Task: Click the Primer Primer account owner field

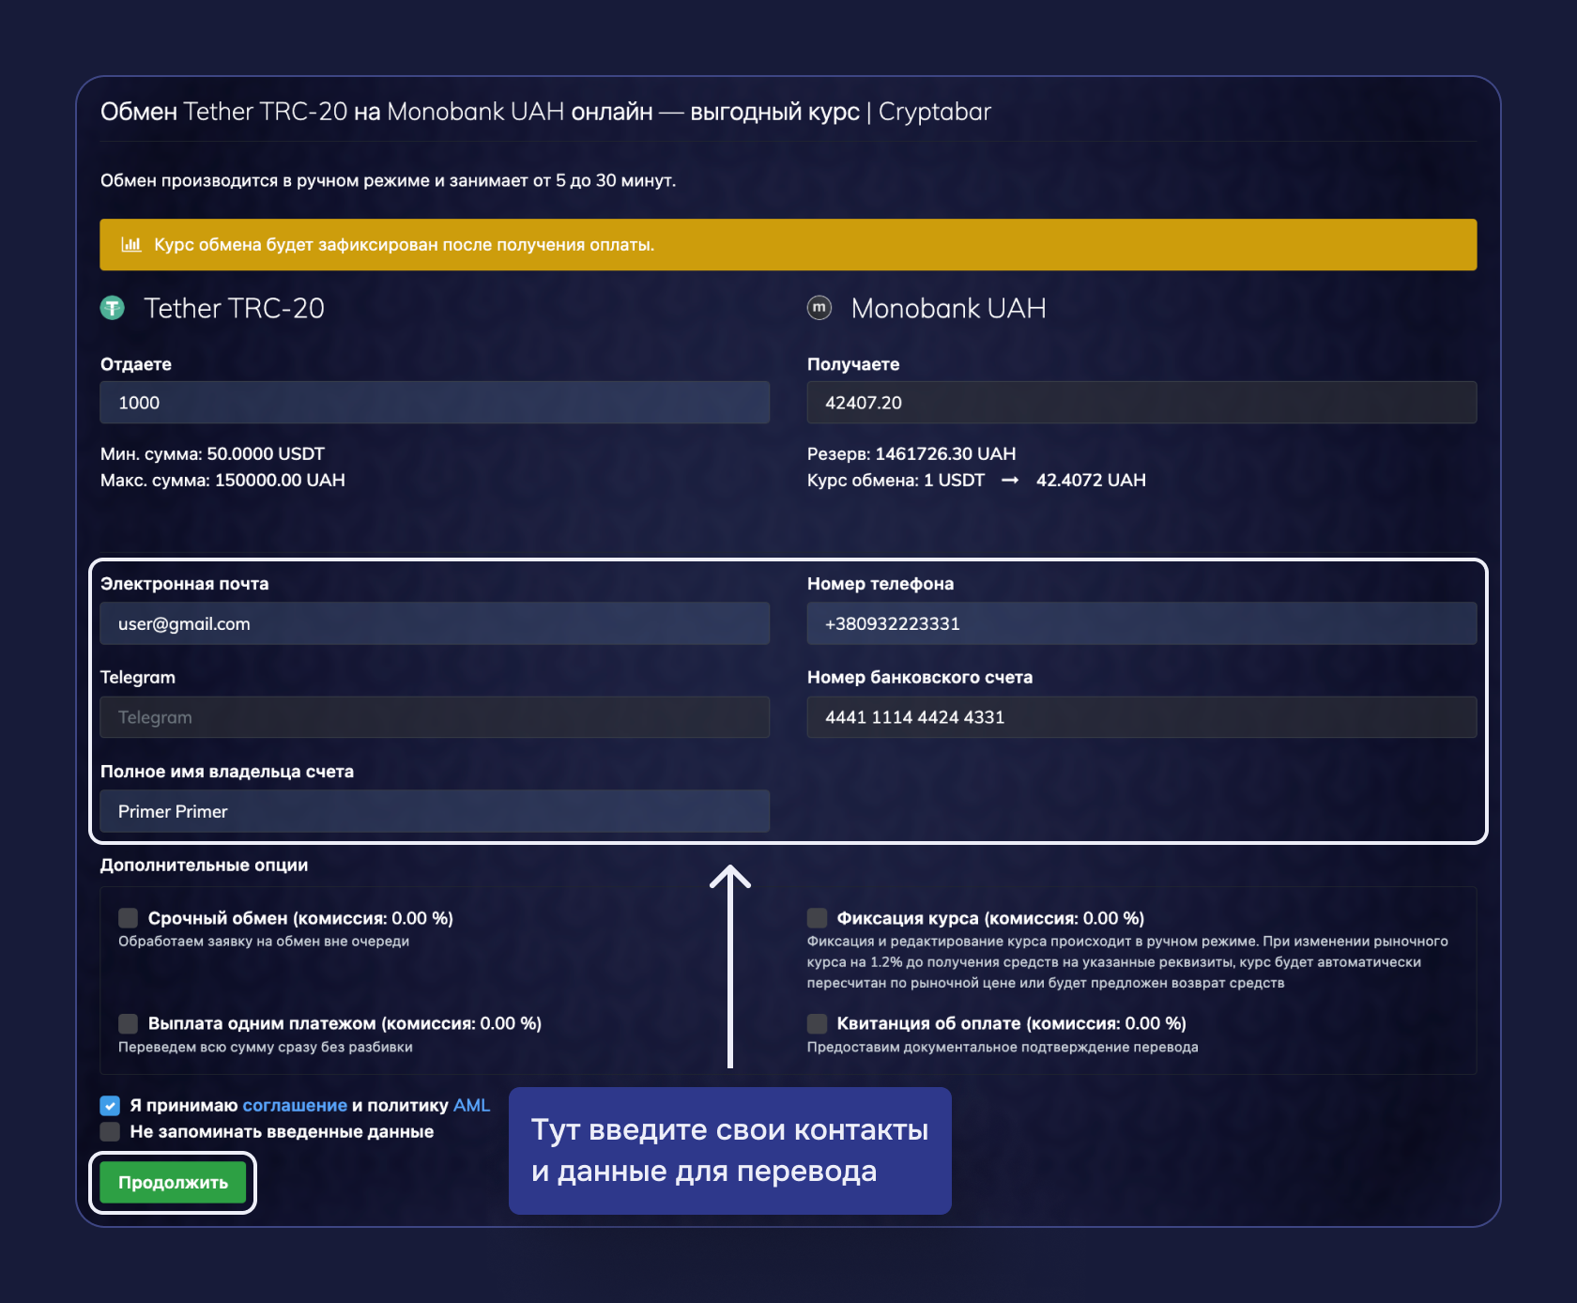Action: coord(434,811)
